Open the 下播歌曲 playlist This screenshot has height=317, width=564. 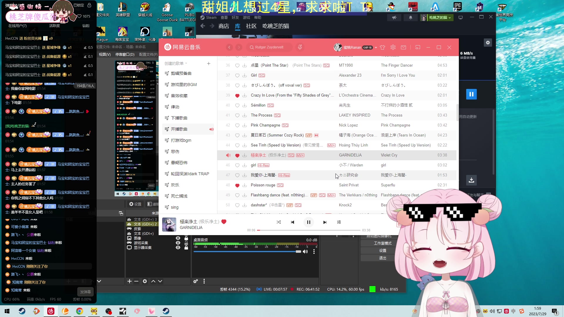(188, 118)
